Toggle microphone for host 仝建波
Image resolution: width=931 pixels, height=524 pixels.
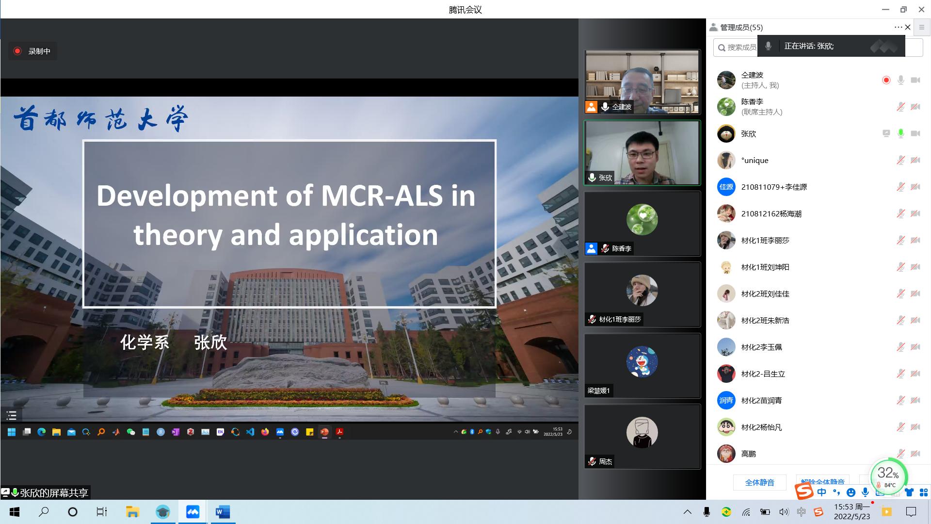(x=900, y=80)
